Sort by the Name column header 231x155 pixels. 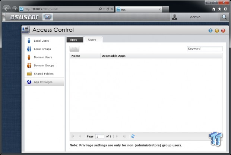pos(85,56)
